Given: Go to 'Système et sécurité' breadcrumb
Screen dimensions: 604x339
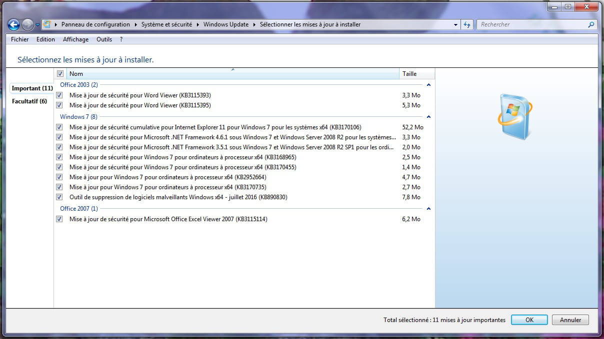Looking at the screenshot, I should [166, 24].
